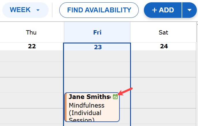Expand the arrow next to ADD
Image resolution: width=198 pixels, height=126 pixels.
(x=189, y=10)
